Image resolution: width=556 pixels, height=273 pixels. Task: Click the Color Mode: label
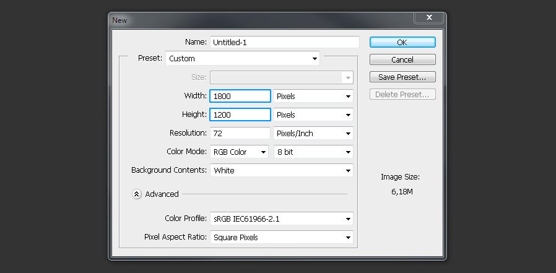[186, 152]
